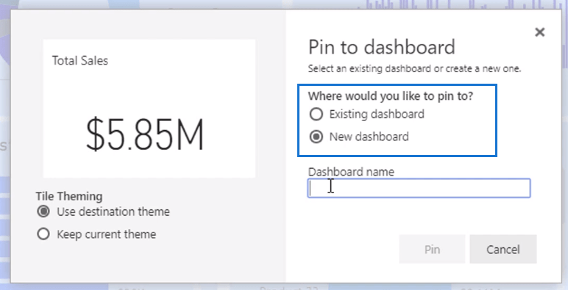The width and height of the screenshot is (568, 290).
Task: Choose the Use destination theme radio button
Action: [43, 211]
